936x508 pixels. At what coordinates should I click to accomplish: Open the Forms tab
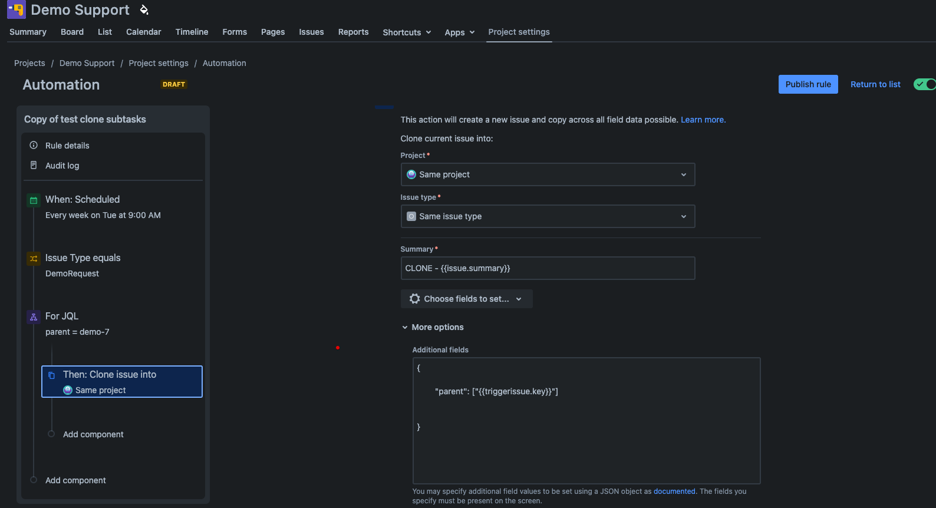tap(235, 32)
